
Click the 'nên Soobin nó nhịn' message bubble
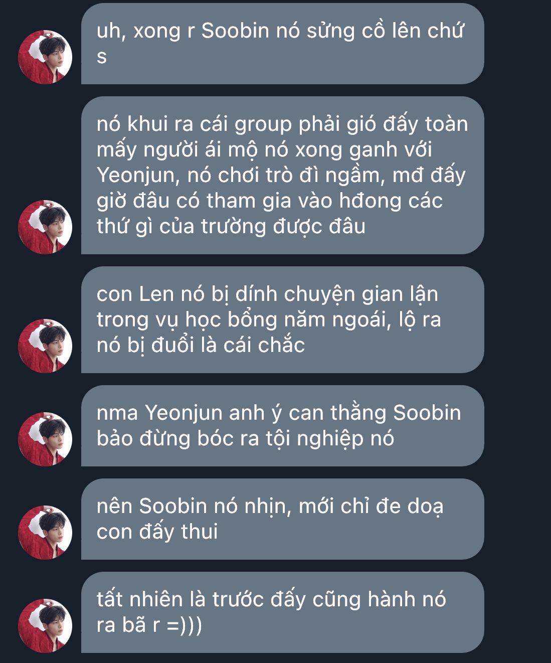(x=282, y=519)
